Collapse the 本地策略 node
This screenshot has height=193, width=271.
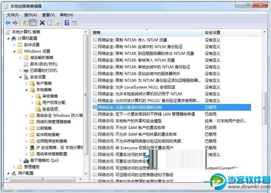point(26,90)
